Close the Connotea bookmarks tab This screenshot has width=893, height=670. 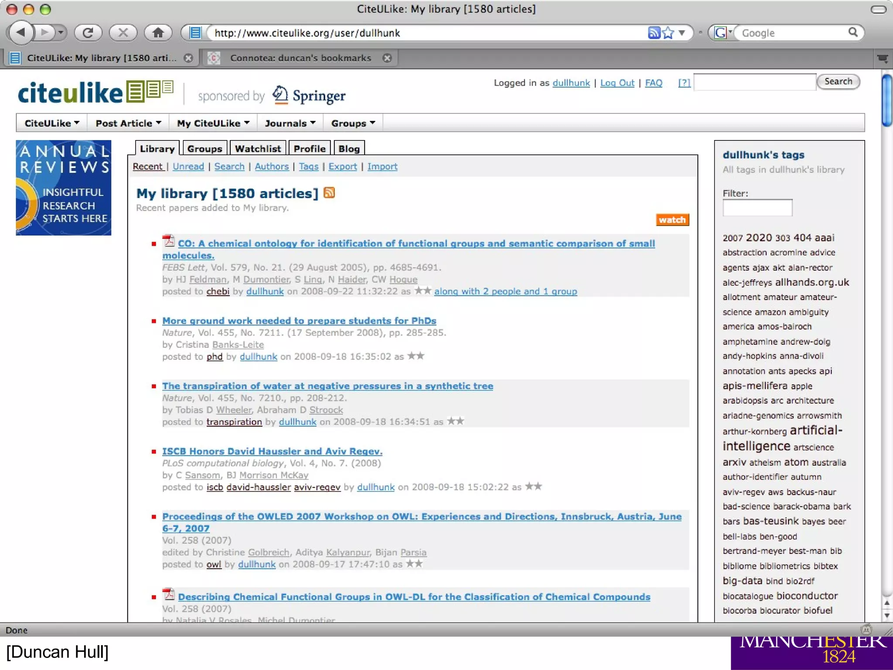coord(387,58)
